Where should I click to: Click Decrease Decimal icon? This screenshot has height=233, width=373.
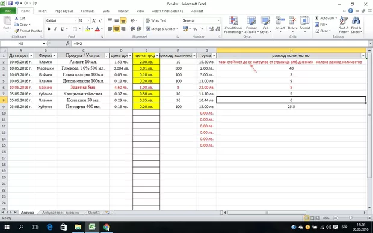click(218, 29)
